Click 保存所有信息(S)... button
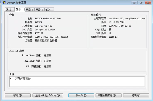 tap(109, 95)
